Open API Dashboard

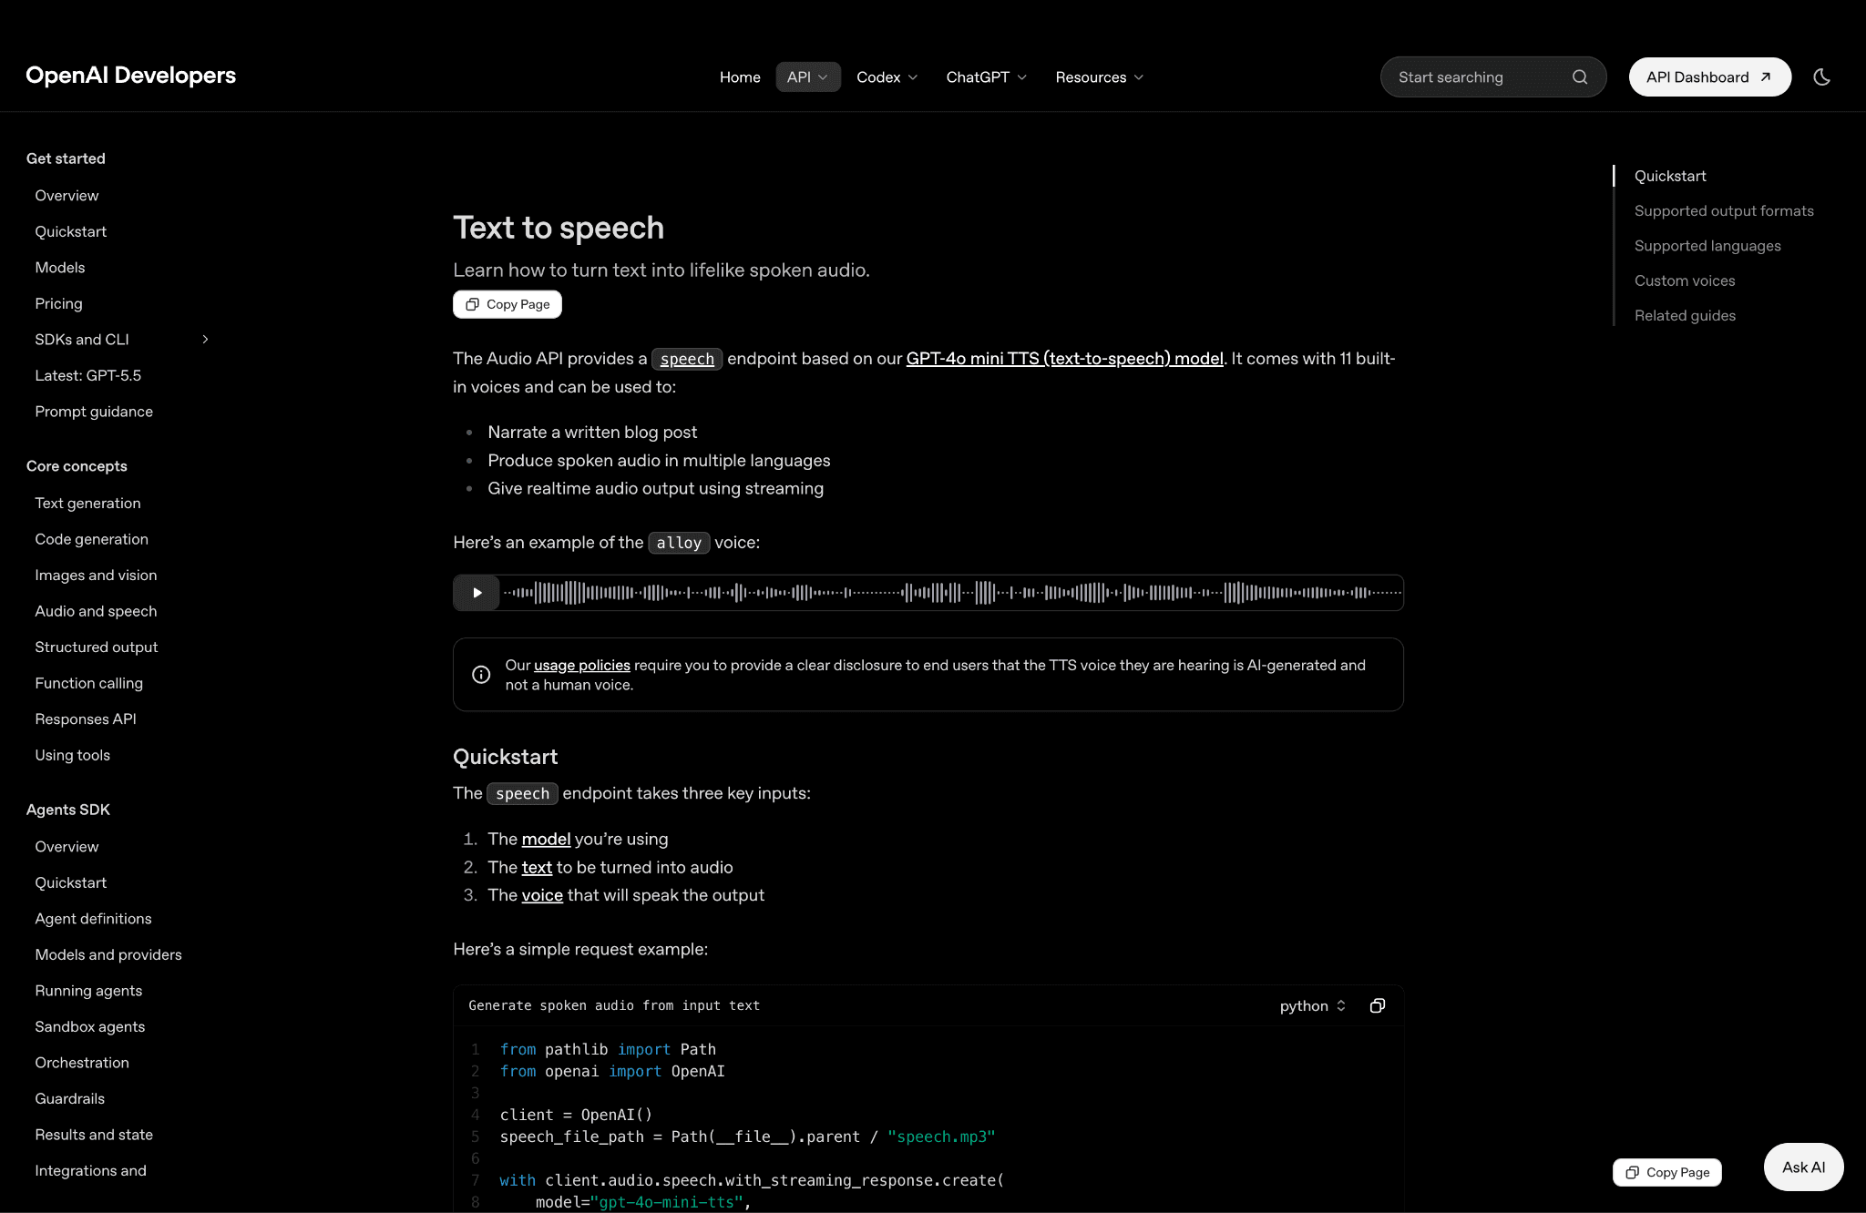click(1709, 77)
